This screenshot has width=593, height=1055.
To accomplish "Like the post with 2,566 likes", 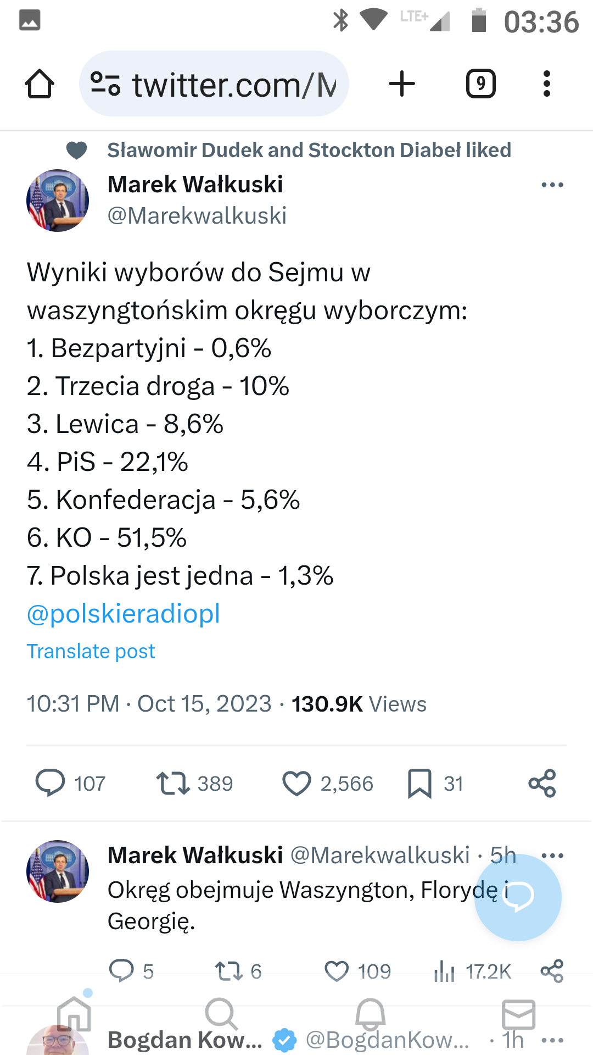I will coord(296,783).
